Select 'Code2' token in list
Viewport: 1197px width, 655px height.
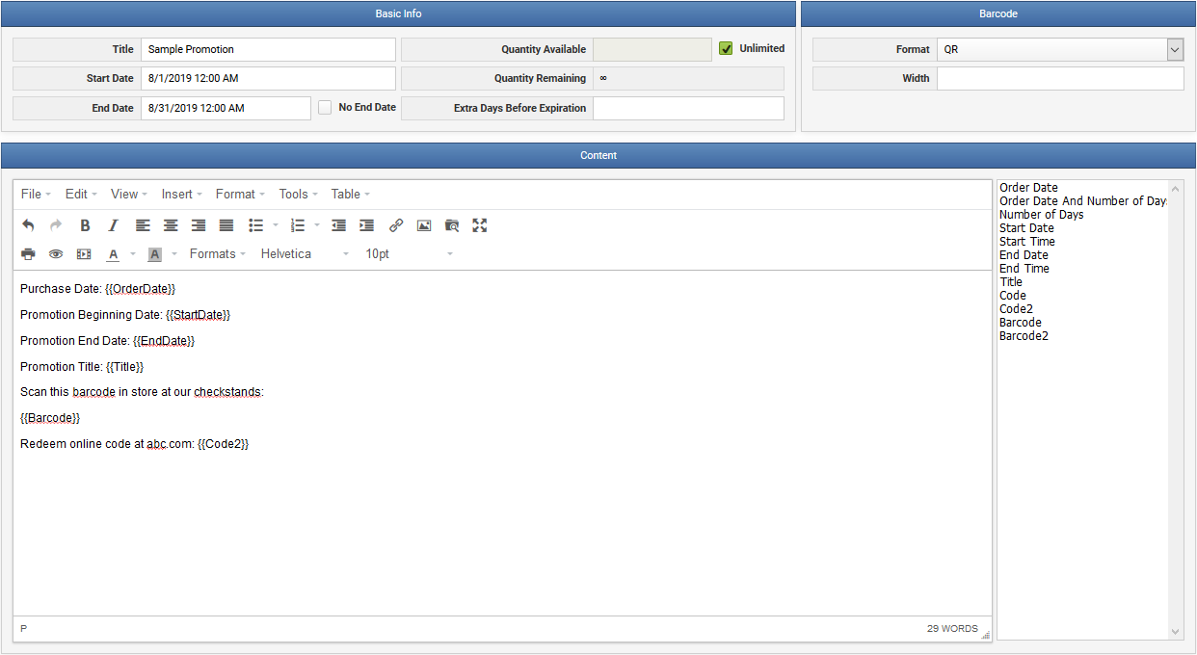[x=1016, y=309]
